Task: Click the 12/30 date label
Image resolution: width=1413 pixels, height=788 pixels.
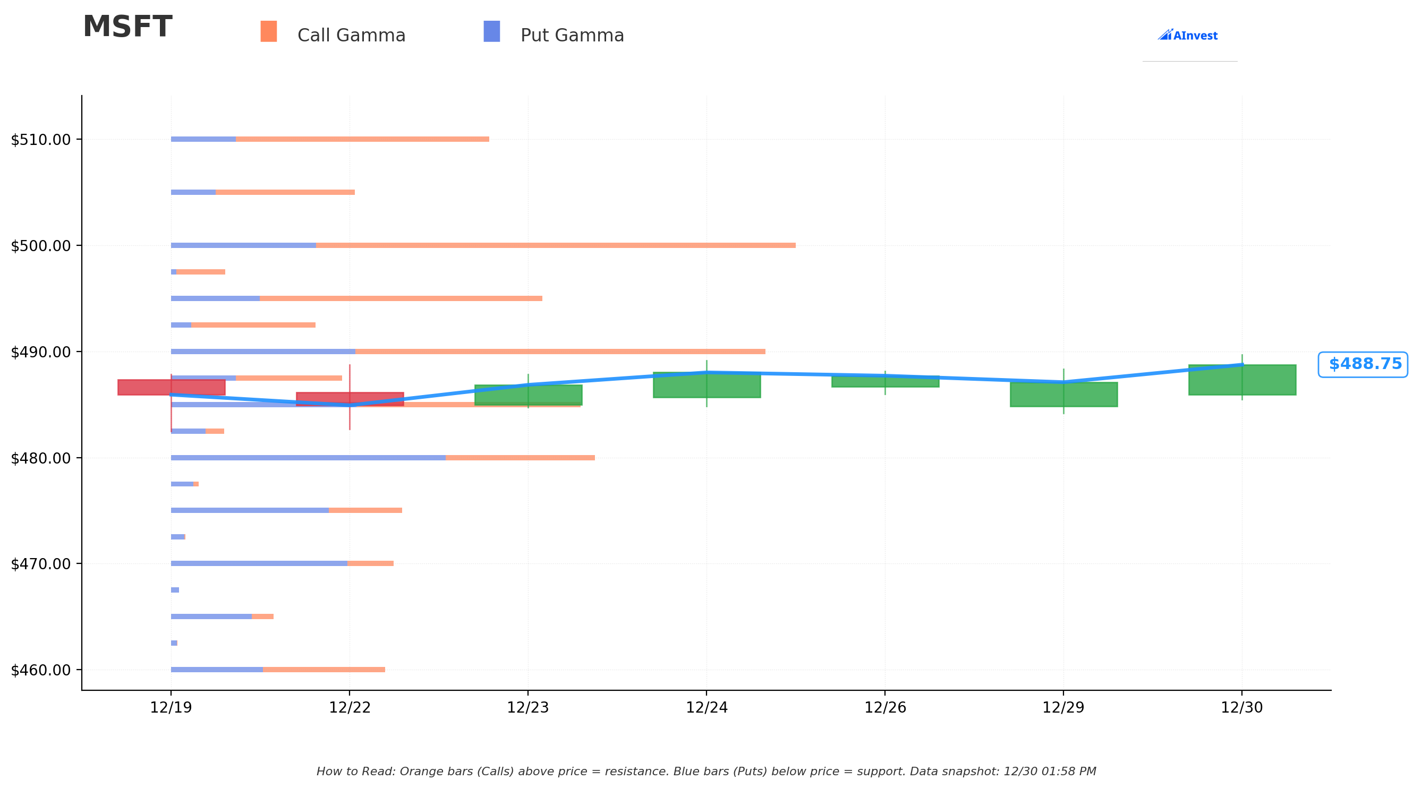Action: pos(1242,707)
